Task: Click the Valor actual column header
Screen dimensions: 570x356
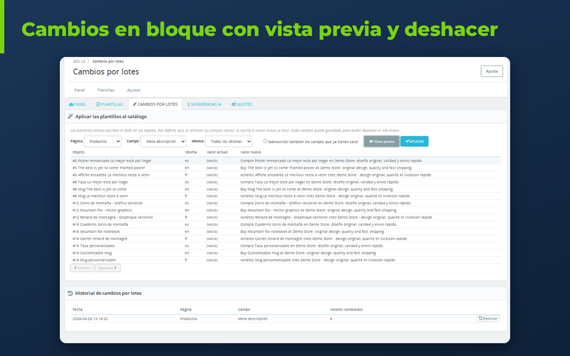Action: click(217, 152)
